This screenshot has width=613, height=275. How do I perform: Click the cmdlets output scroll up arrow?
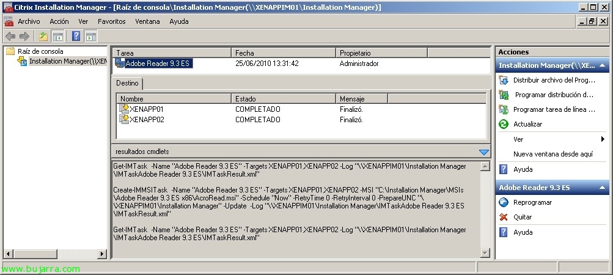click(485, 166)
